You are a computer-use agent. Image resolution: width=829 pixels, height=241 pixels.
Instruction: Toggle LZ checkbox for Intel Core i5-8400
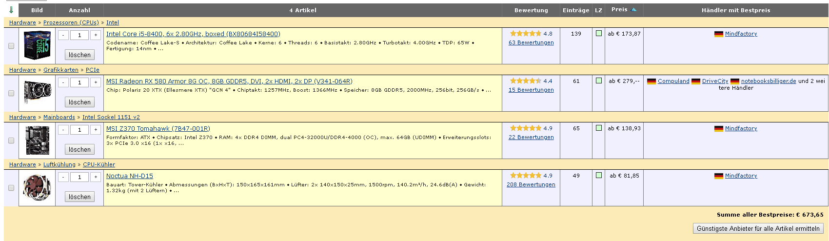(599, 33)
